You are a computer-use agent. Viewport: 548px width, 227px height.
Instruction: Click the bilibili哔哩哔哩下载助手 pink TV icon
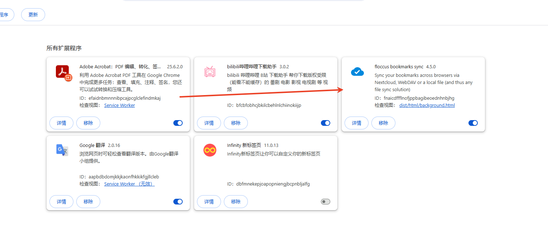210,71
